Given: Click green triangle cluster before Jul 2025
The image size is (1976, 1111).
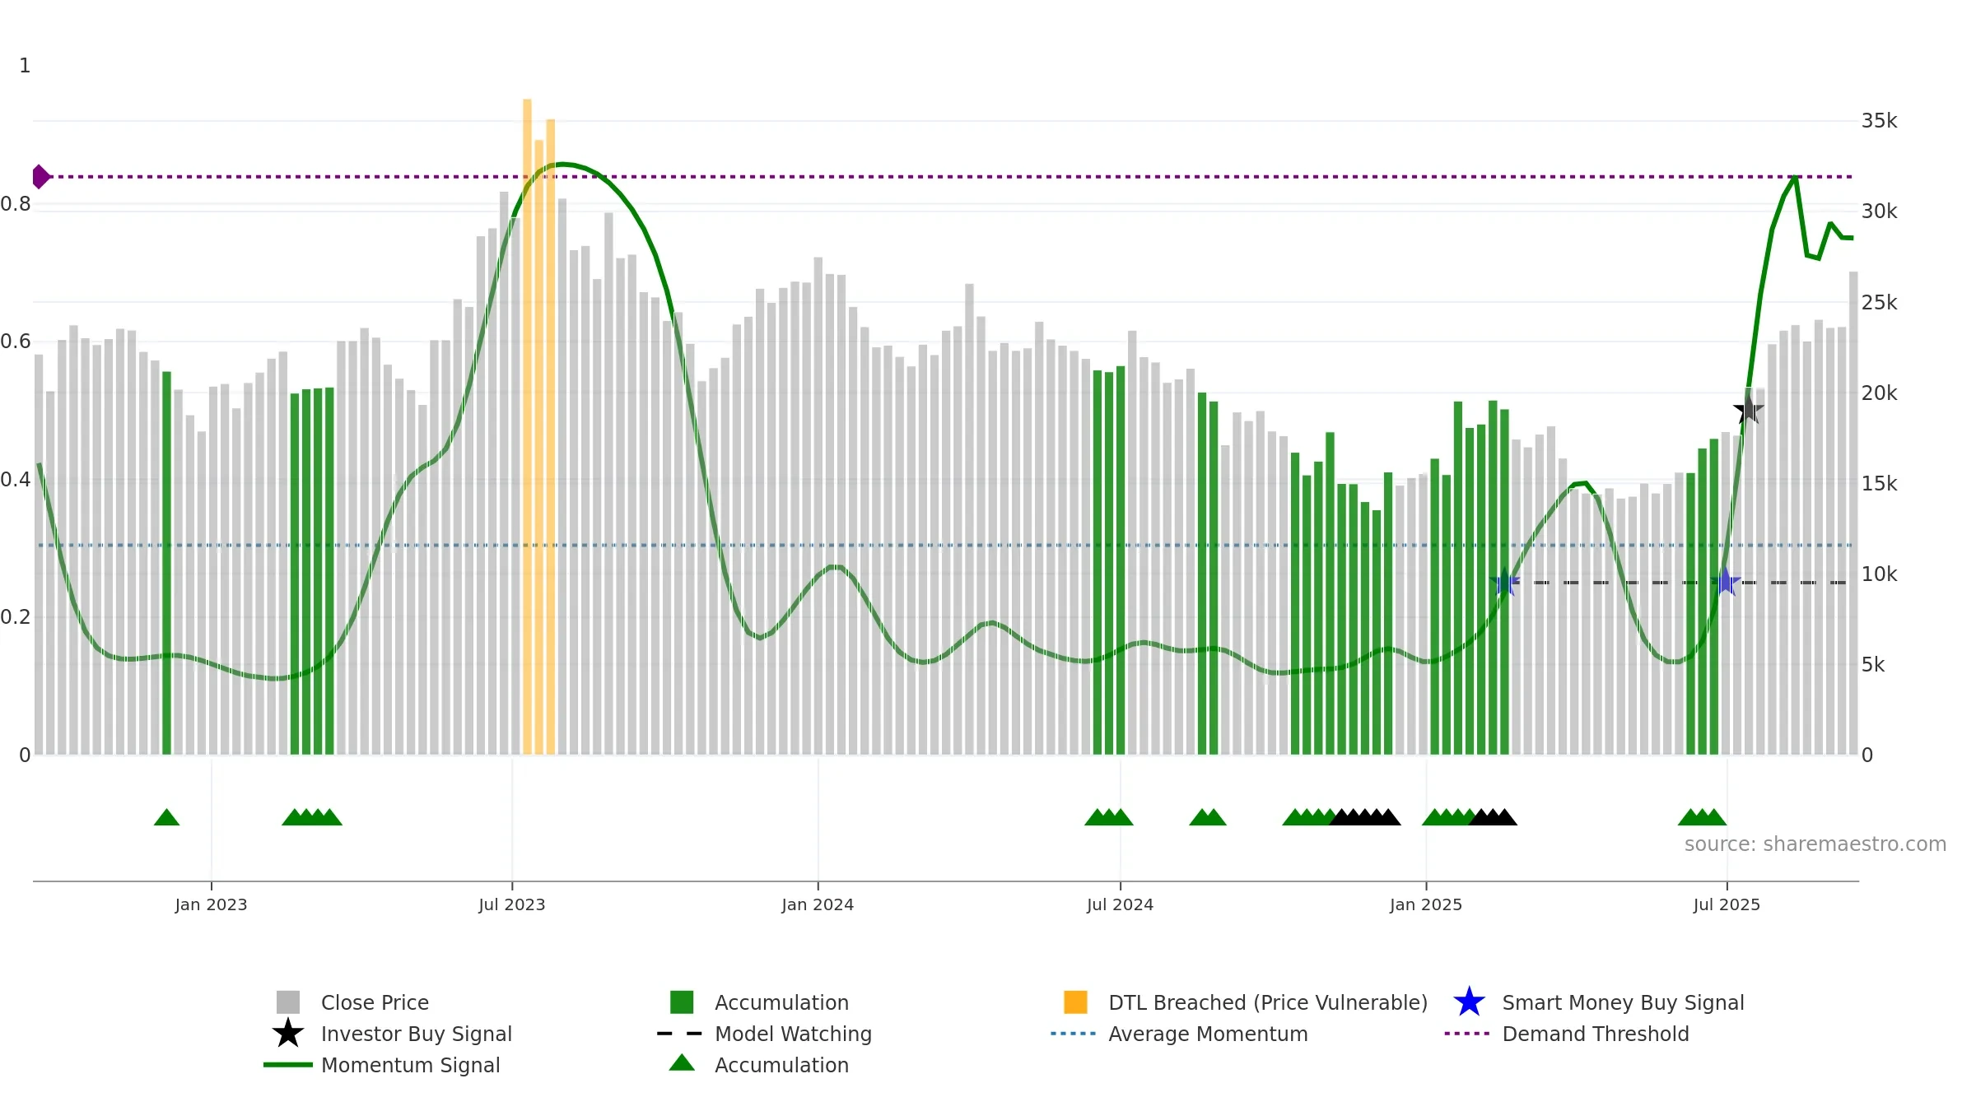Looking at the screenshot, I should pyautogui.click(x=1702, y=817).
